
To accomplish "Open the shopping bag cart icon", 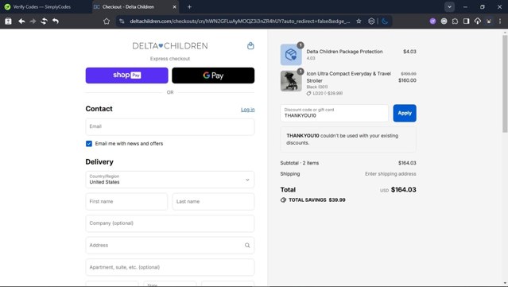I will pyautogui.click(x=250, y=45).
